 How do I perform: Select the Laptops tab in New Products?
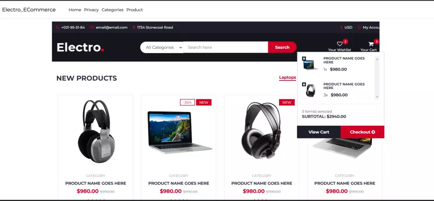(x=288, y=77)
